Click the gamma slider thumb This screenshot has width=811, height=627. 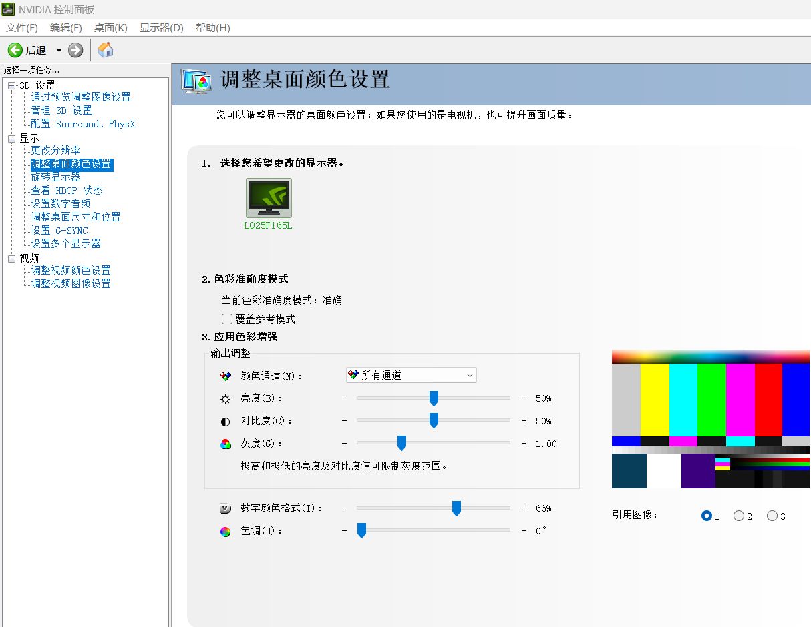pos(401,444)
